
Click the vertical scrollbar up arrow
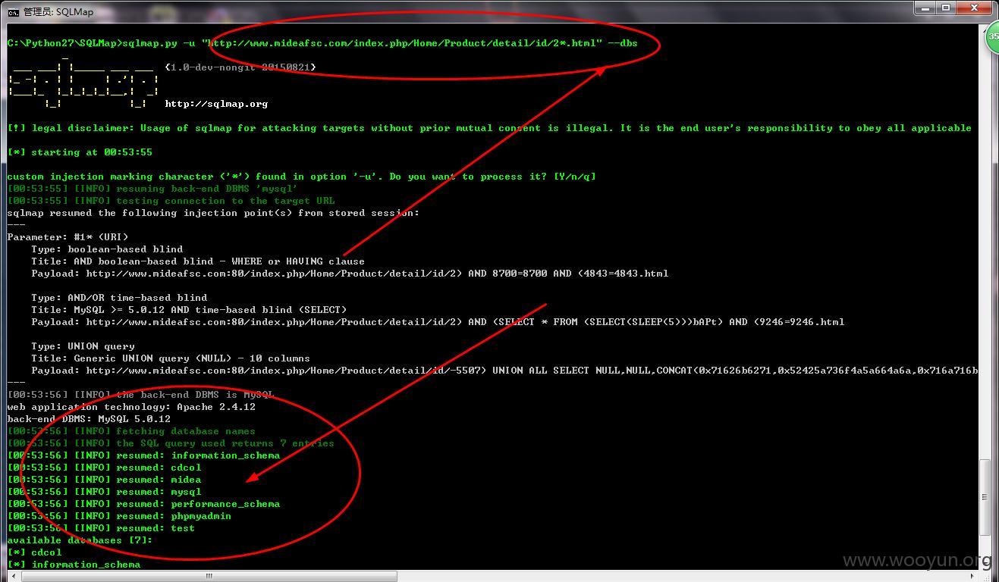pyautogui.click(x=985, y=30)
